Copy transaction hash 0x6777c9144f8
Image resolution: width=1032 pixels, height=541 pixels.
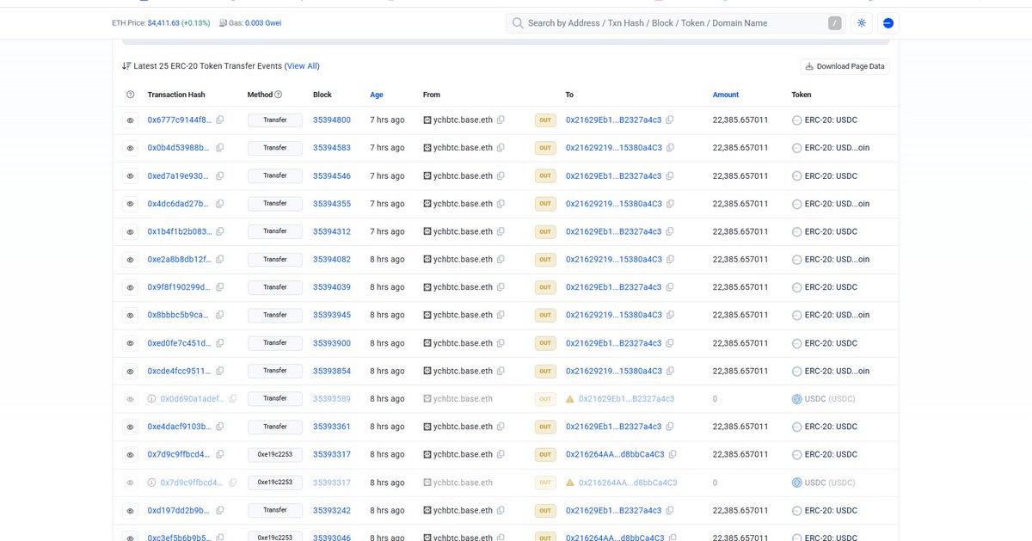point(220,120)
